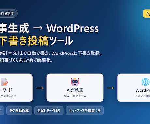The width and height of the screenshot is (150, 124).
Task: Click the お試しモード付き tag
Action: [49, 111]
